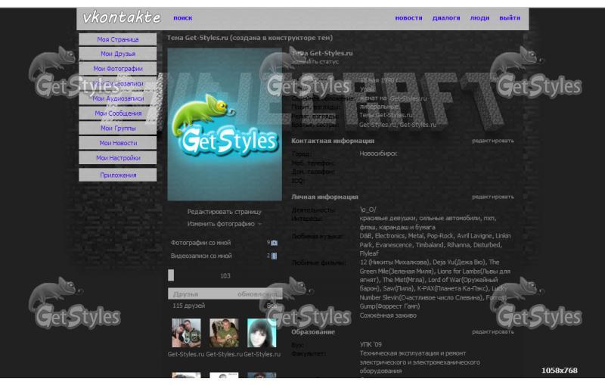Viewport: 605px width, 385px height.
Task: Click Личная информация section header
Action: [324, 197]
